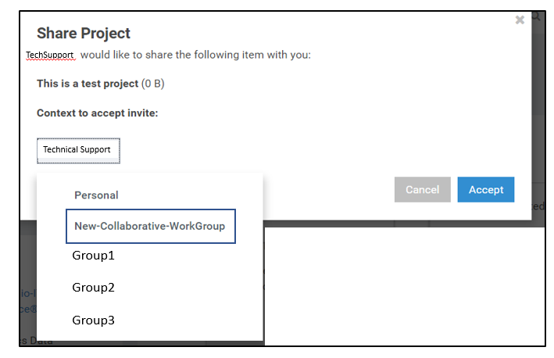Screen dimensions: 554x358
Task: Select Personal from the context list
Action: (x=96, y=195)
